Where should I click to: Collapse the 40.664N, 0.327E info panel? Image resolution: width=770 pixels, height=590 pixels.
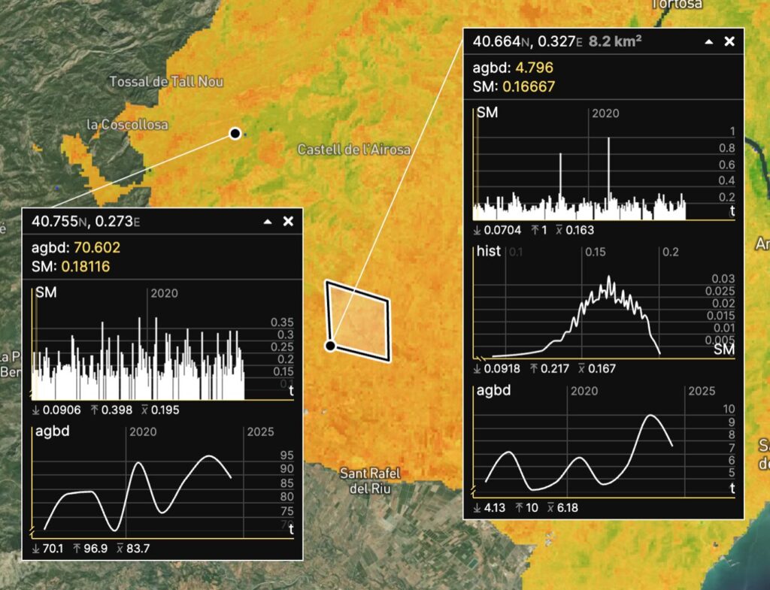click(708, 42)
